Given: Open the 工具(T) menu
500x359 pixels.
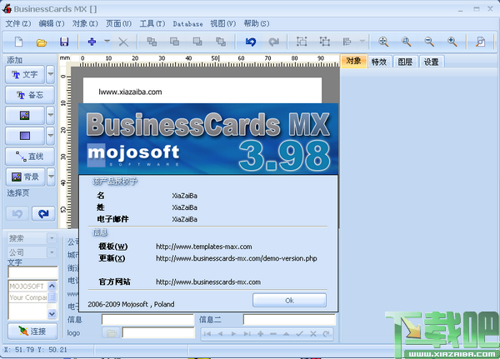Looking at the screenshot, I should (x=152, y=23).
